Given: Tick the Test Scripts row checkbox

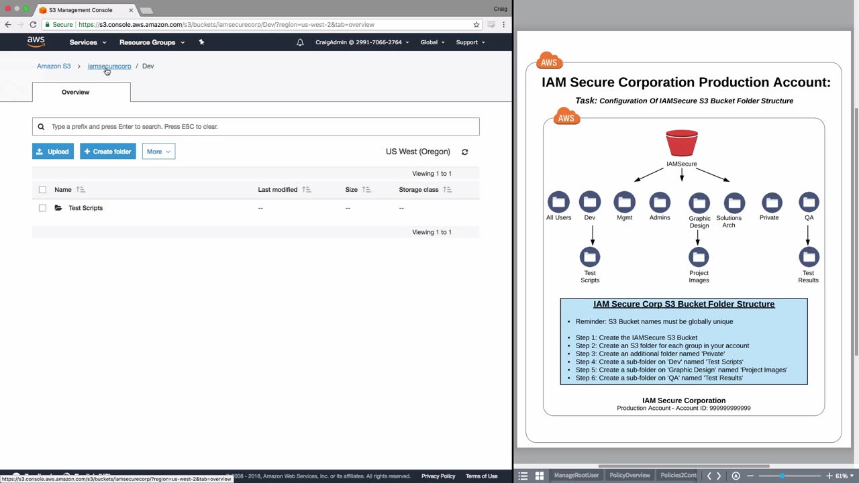Looking at the screenshot, I should [42, 208].
